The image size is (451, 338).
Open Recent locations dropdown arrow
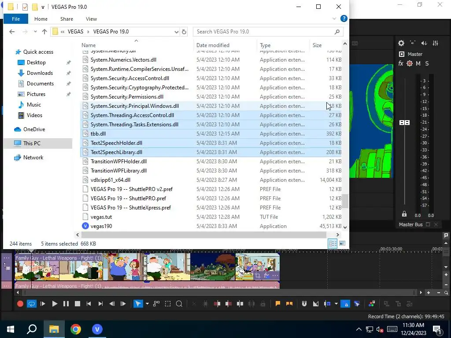(35, 32)
